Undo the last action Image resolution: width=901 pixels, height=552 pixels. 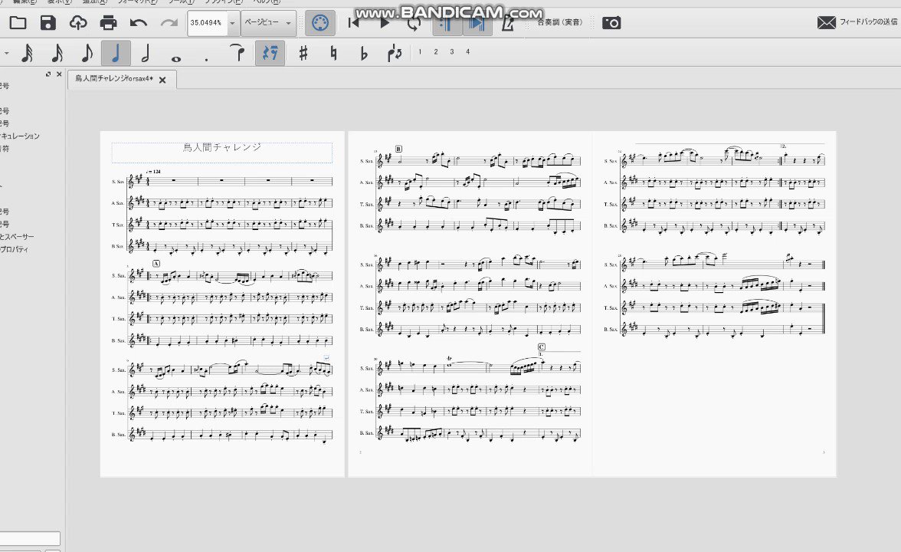[139, 23]
